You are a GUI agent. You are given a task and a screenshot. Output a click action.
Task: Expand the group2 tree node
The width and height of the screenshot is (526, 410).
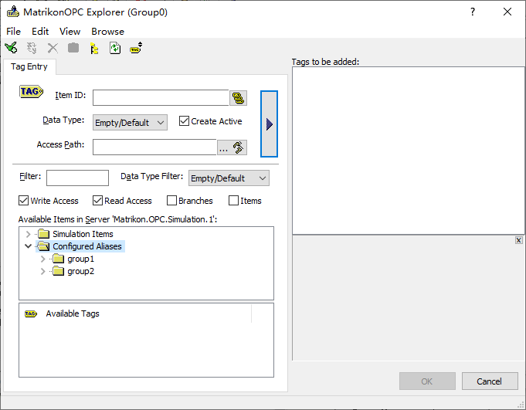pyautogui.click(x=42, y=271)
